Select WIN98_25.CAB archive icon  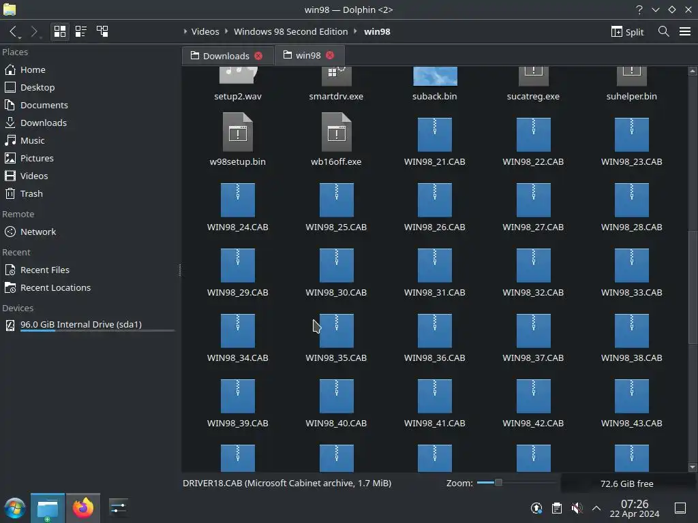[x=337, y=200]
